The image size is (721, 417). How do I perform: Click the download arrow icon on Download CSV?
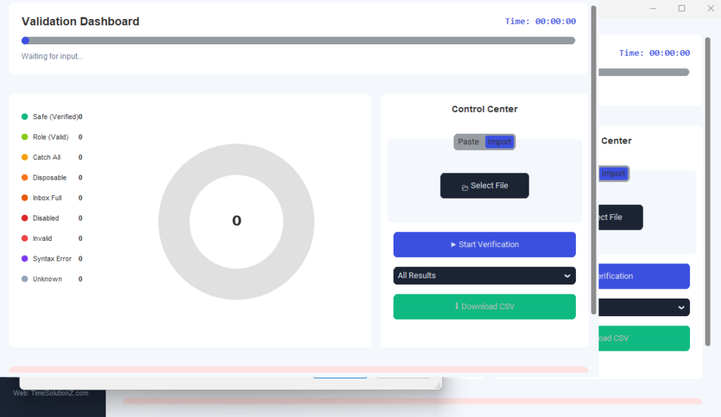(457, 306)
